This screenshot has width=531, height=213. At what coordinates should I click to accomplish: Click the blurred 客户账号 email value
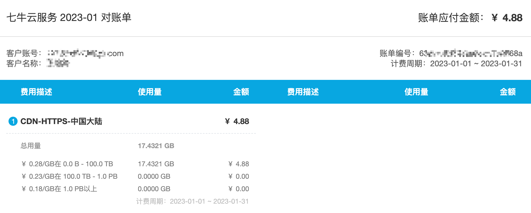85,53
